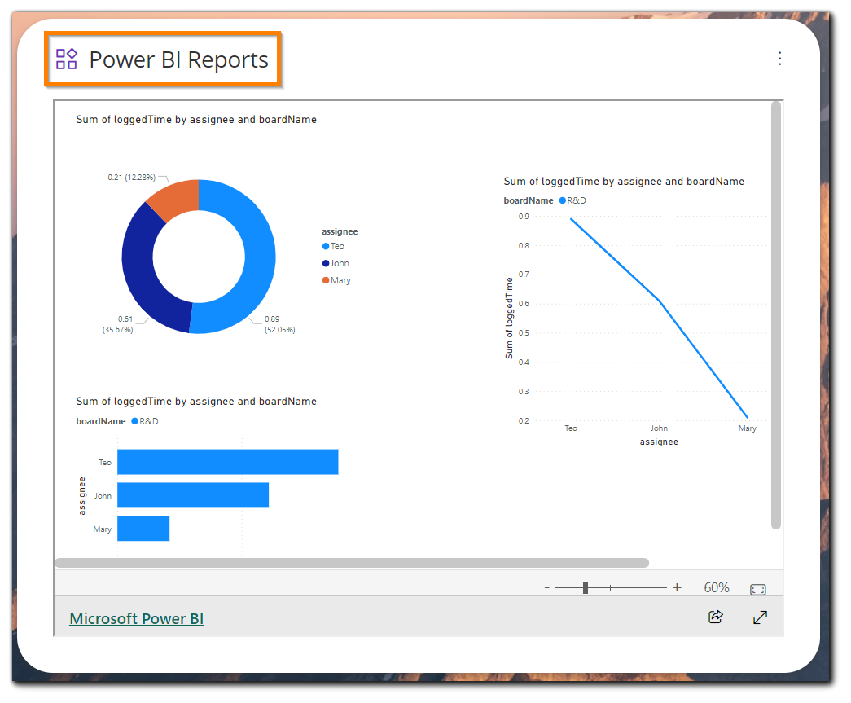The height and width of the screenshot is (703, 851).
Task: Share the Power BI report
Action: (716, 617)
